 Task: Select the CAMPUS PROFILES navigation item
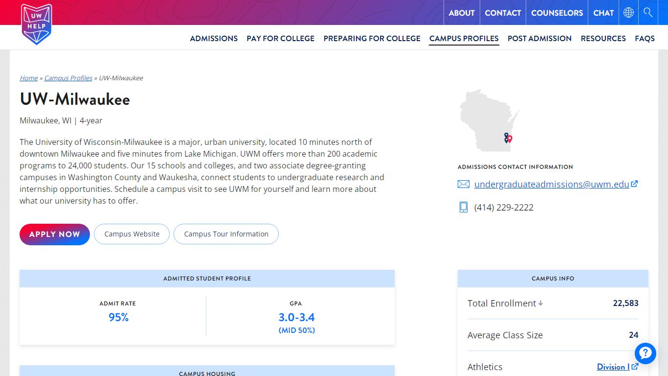pyautogui.click(x=464, y=38)
